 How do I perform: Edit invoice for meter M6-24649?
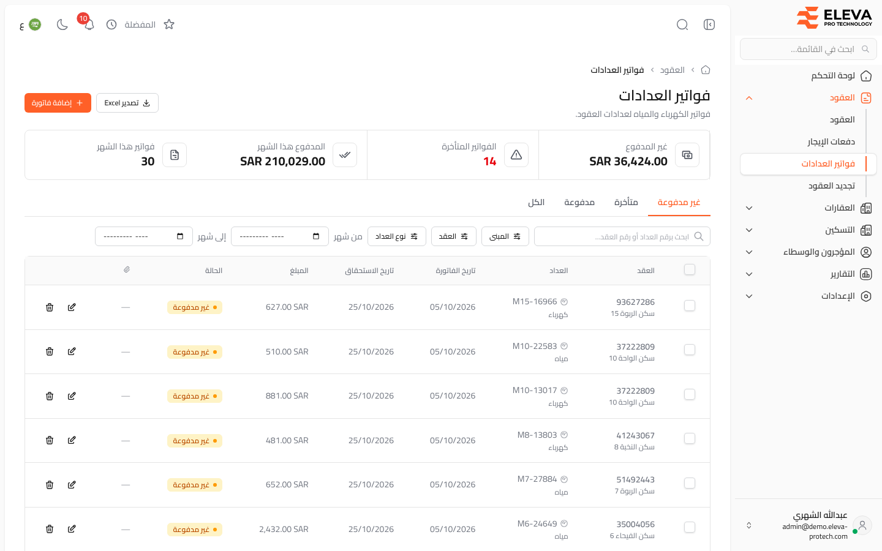[x=72, y=529]
